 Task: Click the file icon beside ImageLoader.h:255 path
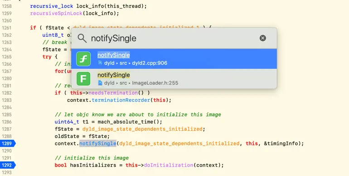pyautogui.click(x=100, y=83)
